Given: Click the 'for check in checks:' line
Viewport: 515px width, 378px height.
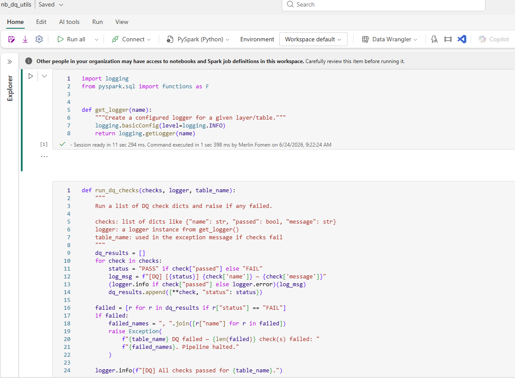Looking at the screenshot, I should (x=128, y=261).
